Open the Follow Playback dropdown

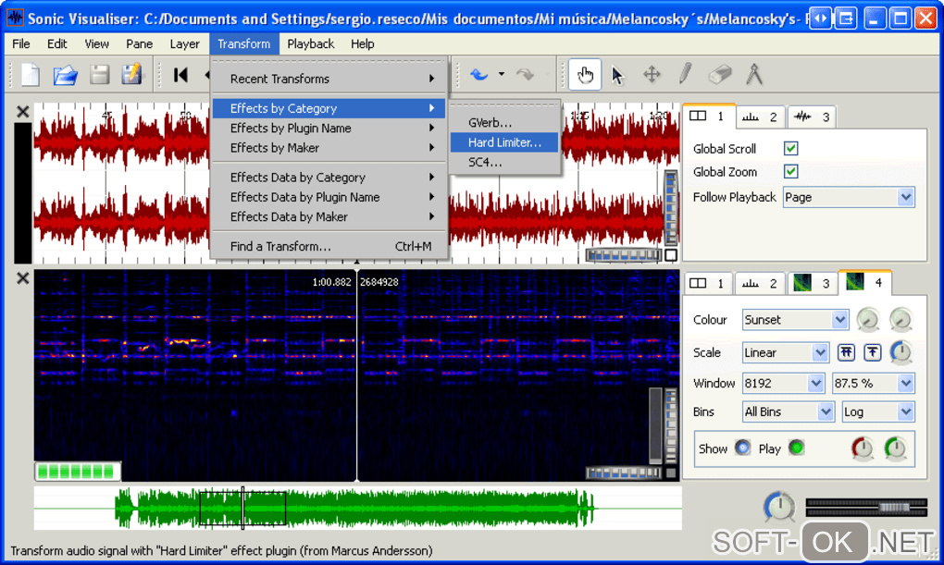pyautogui.click(x=849, y=197)
